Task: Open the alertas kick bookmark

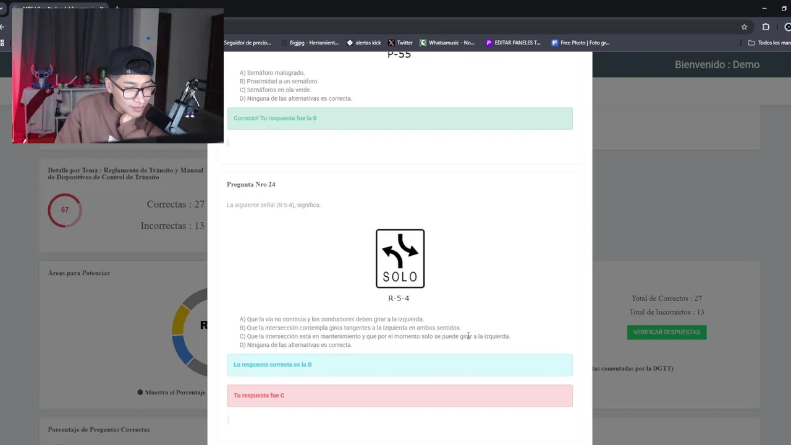Action: coord(363,43)
